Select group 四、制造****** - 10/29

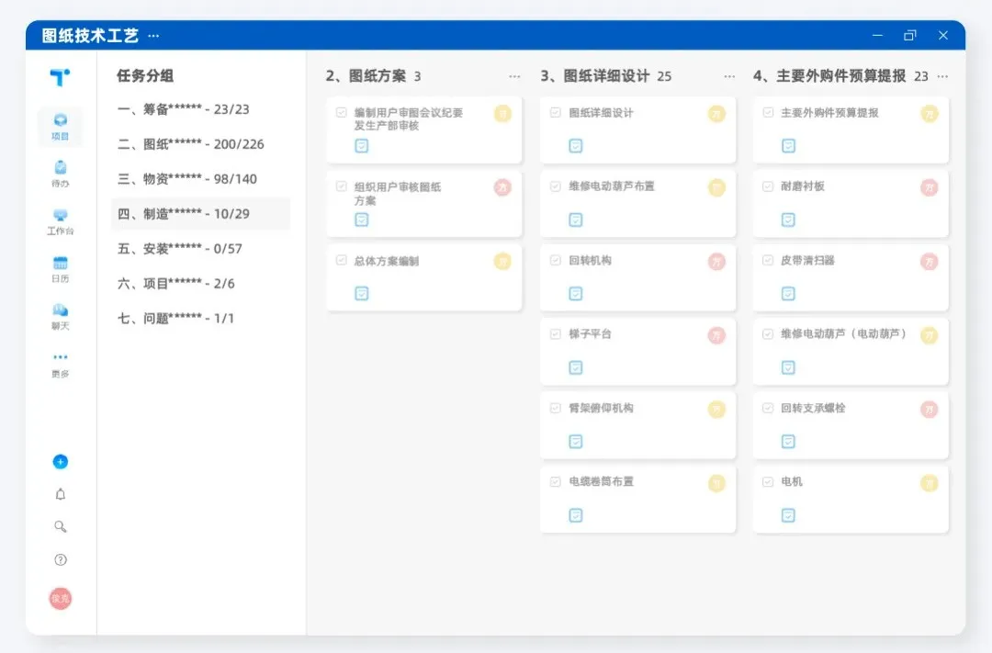(x=200, y=214)
